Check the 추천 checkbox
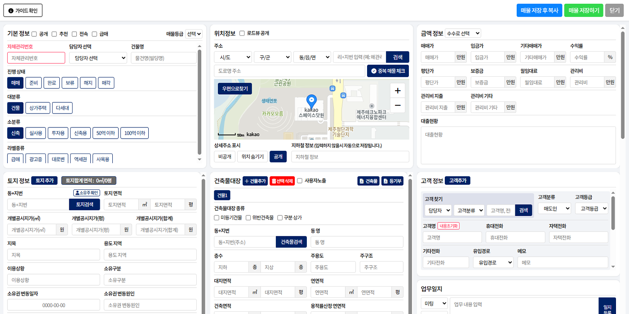Screen dimensions: 629x314 coord(54,34)
